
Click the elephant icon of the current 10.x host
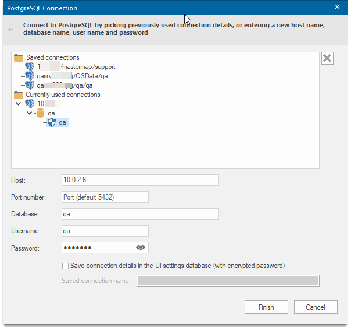(30, 104)
